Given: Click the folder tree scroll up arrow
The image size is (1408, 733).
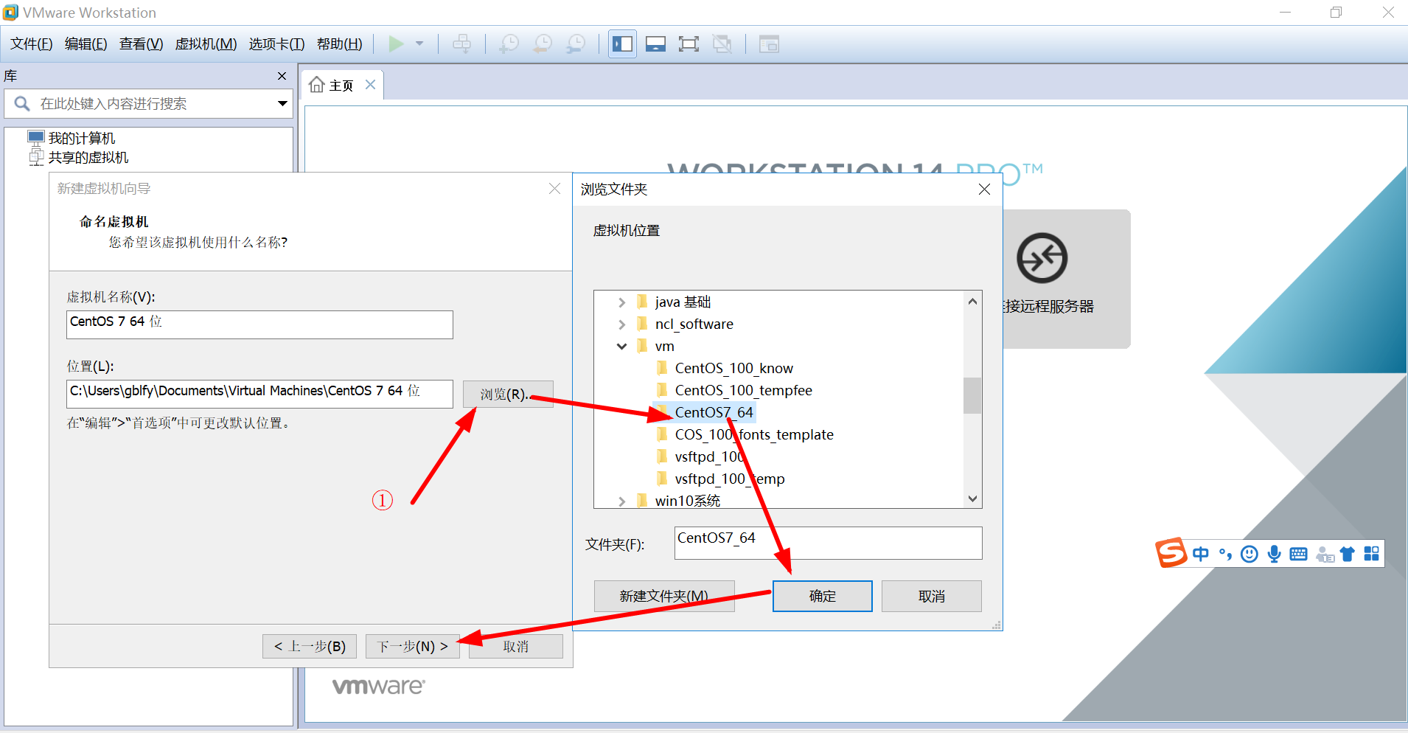Looking at the screenshot, I should (972, 301).
